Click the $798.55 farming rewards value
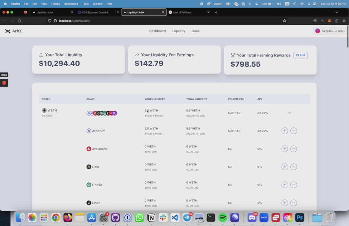This screenshot has width=349, height=226. click(x=245, y=64)
